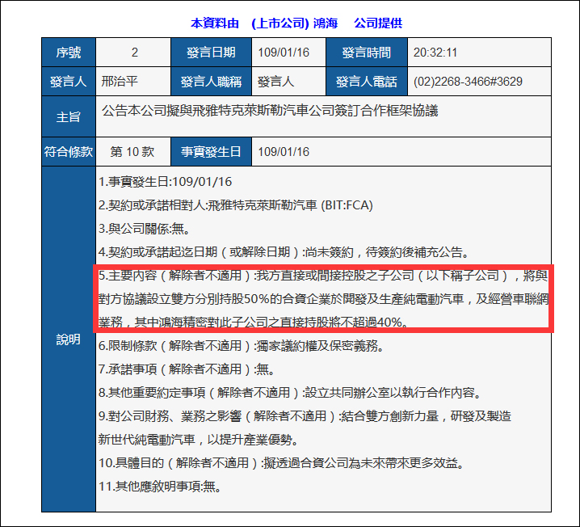Click the time value '20:32:11'
The width and height of the screenshot is (580, 527).
point(435,53)
